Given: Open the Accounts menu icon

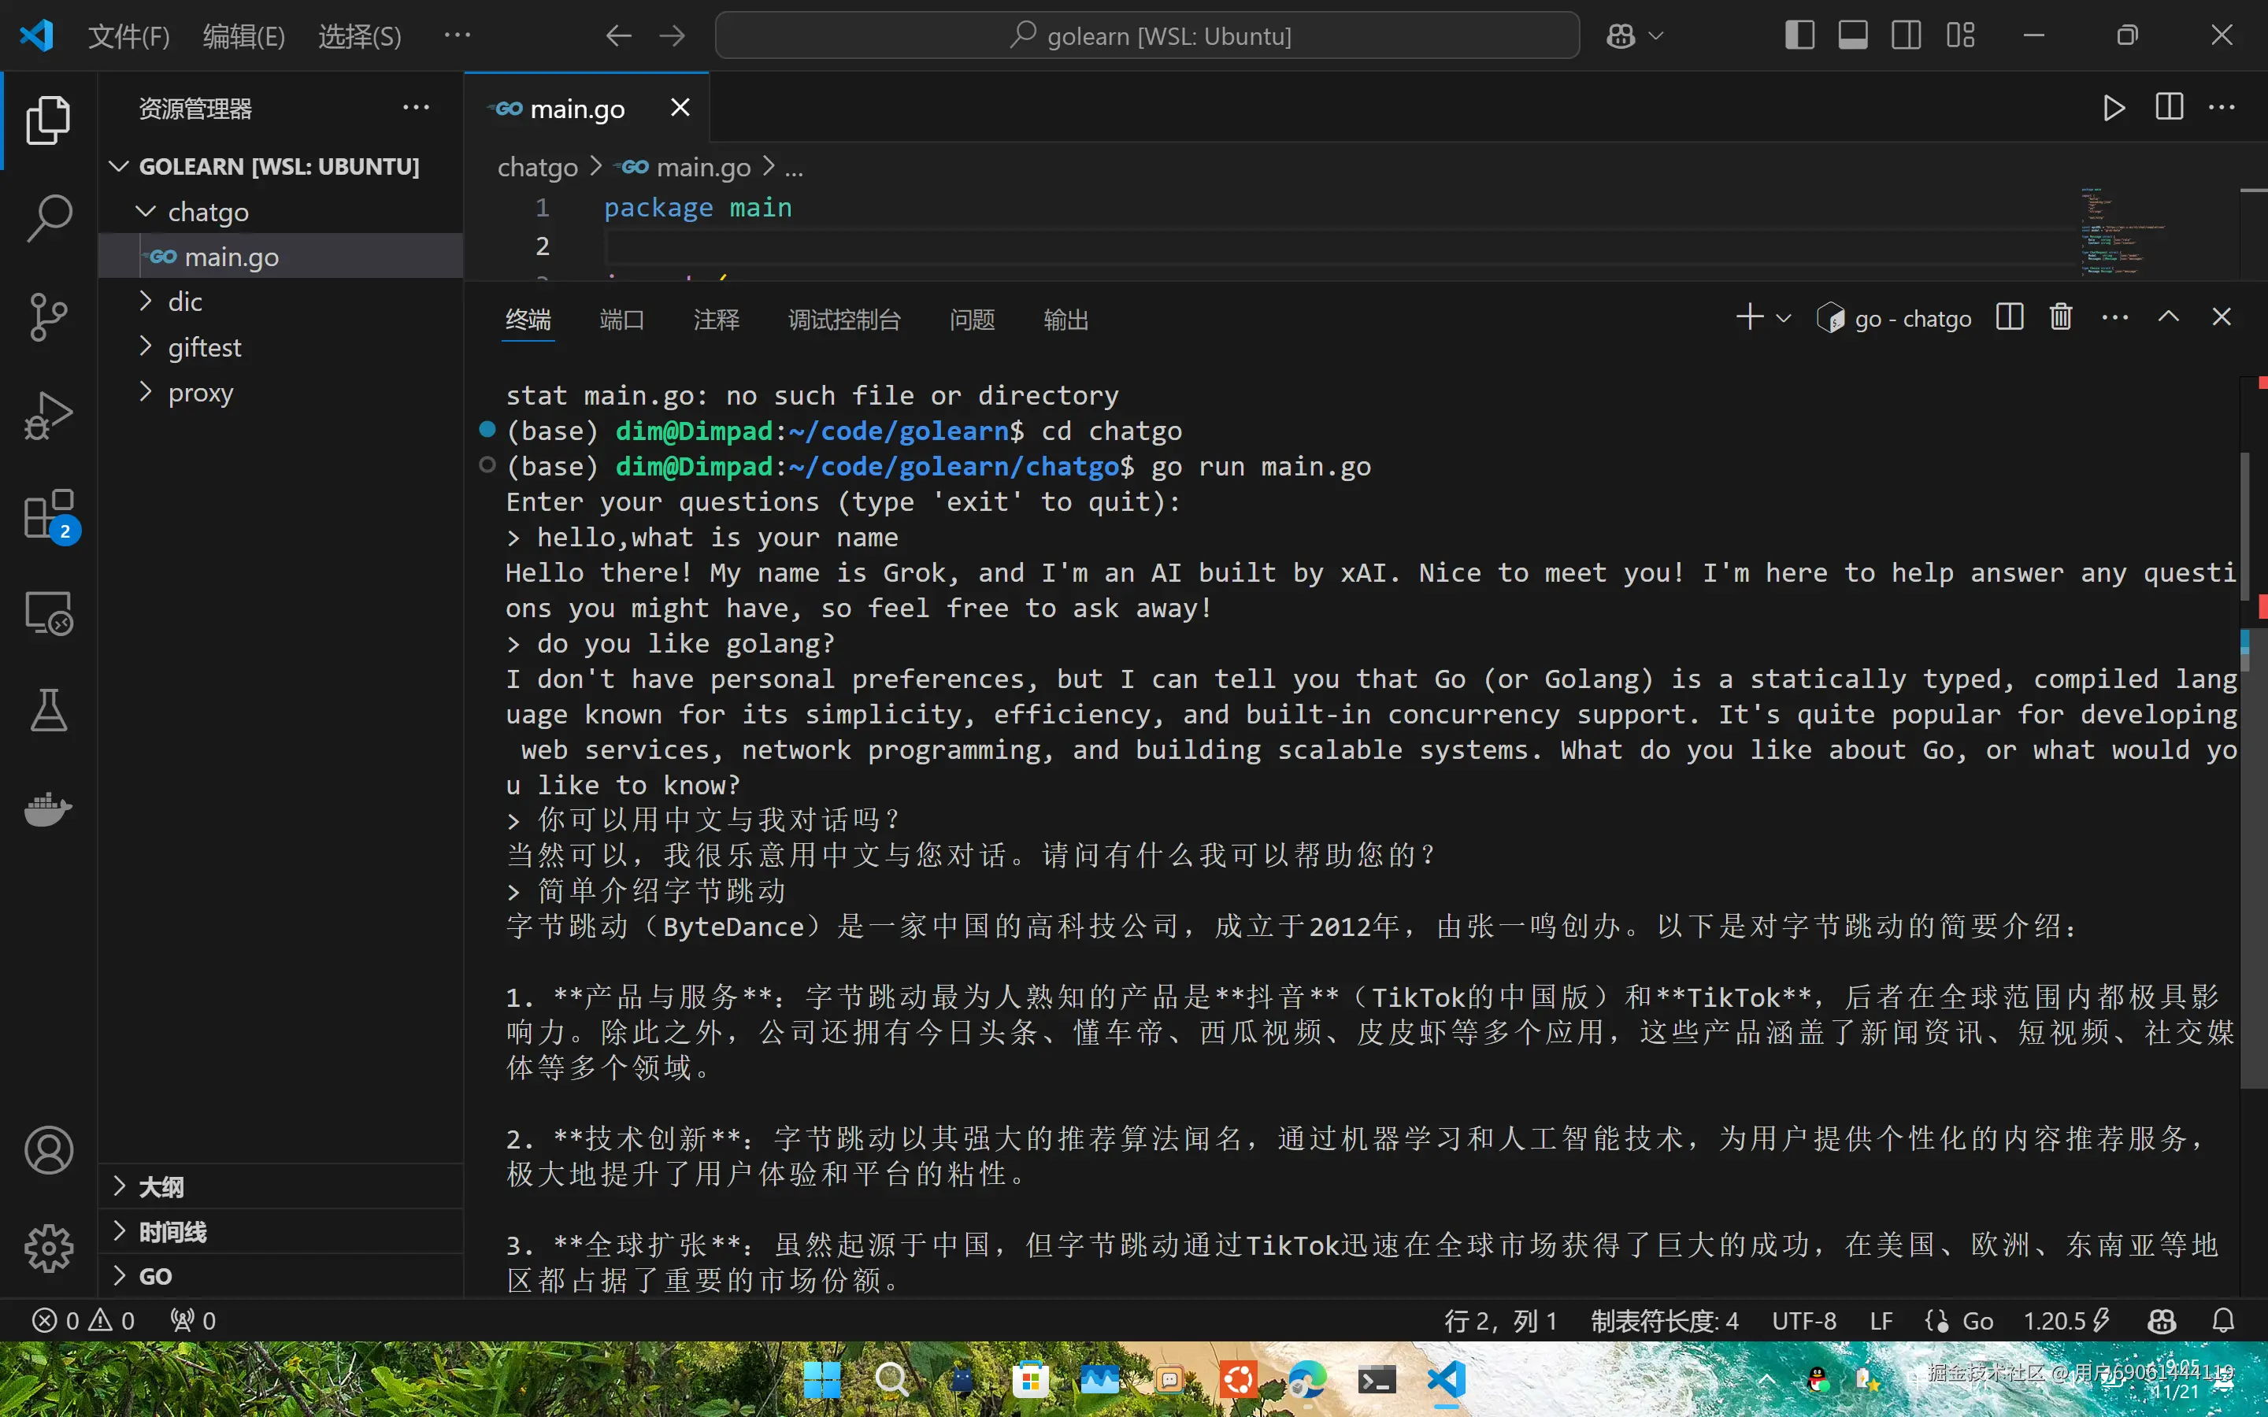Looking at the screenshot, I should point(49,1150).
